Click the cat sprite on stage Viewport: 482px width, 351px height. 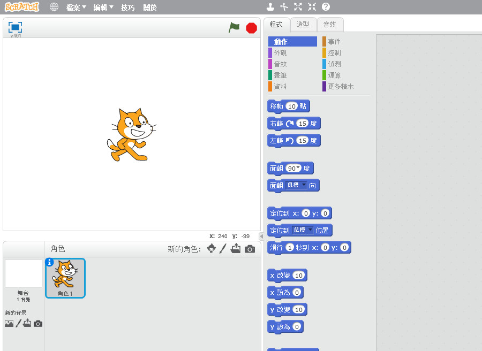[131, 134]
